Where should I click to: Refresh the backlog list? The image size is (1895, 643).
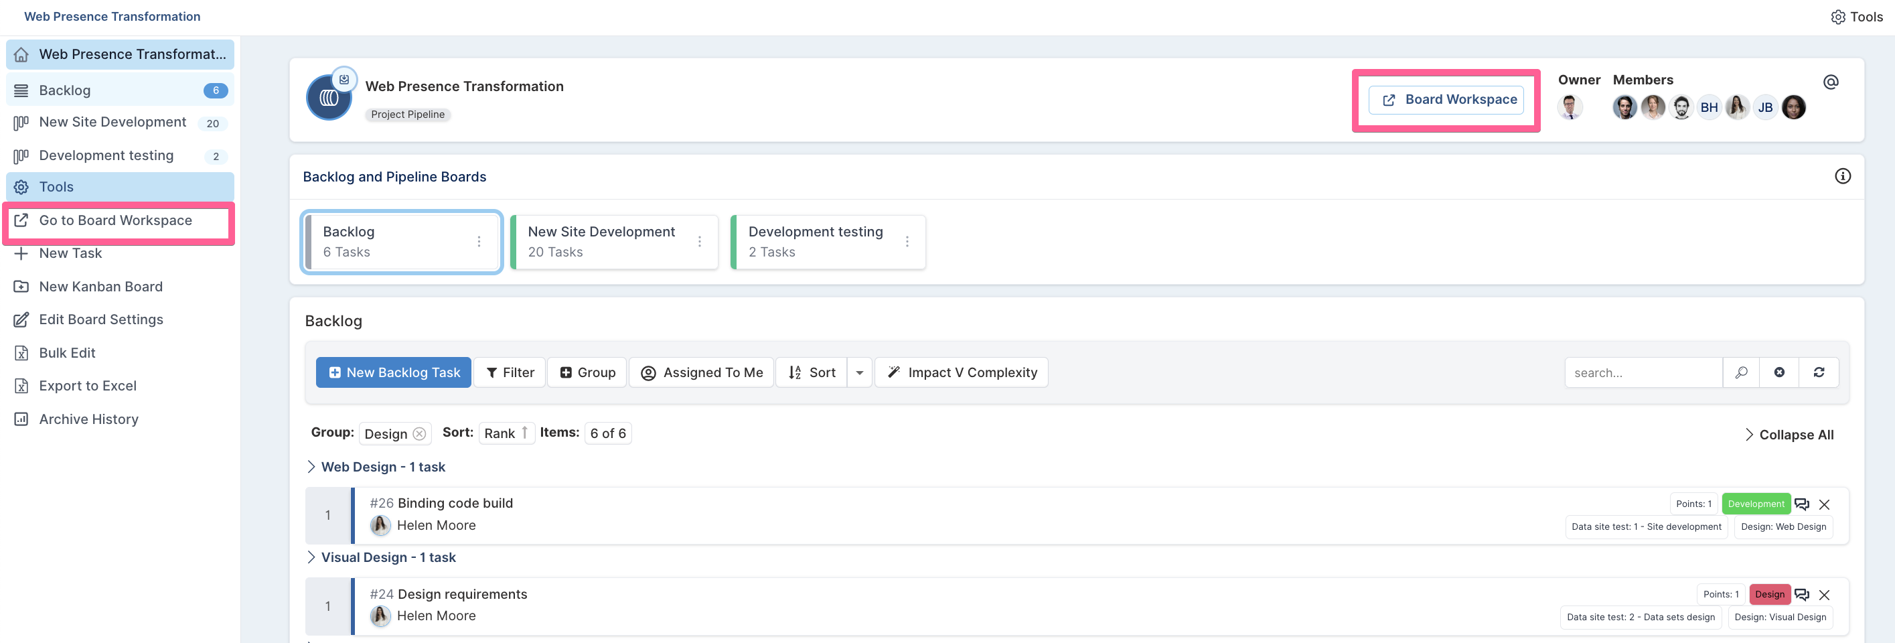point(1819,372)
